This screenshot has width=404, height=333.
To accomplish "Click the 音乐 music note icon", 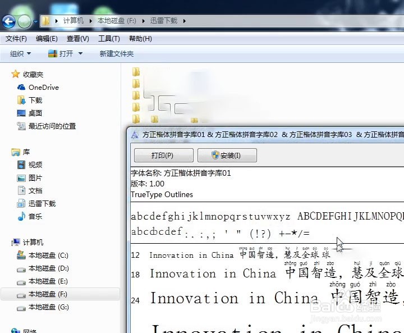I will pos(21,216).
